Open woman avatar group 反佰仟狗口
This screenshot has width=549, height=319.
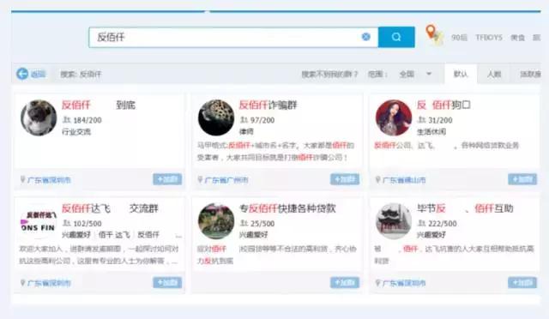pos(394,117)
